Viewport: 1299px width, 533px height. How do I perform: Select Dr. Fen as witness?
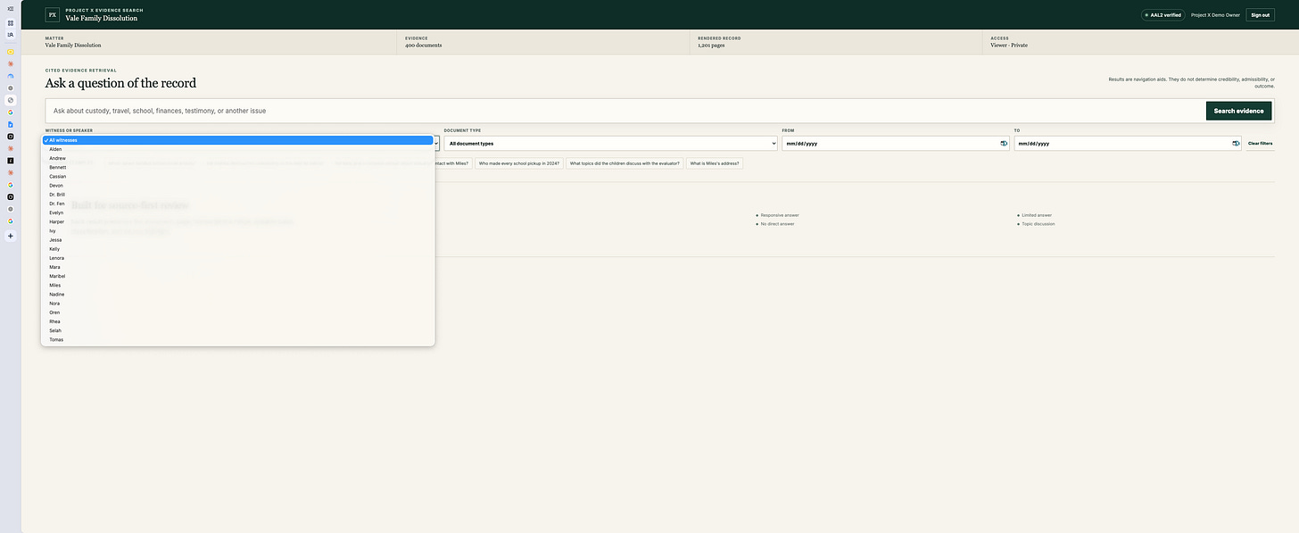237,204
